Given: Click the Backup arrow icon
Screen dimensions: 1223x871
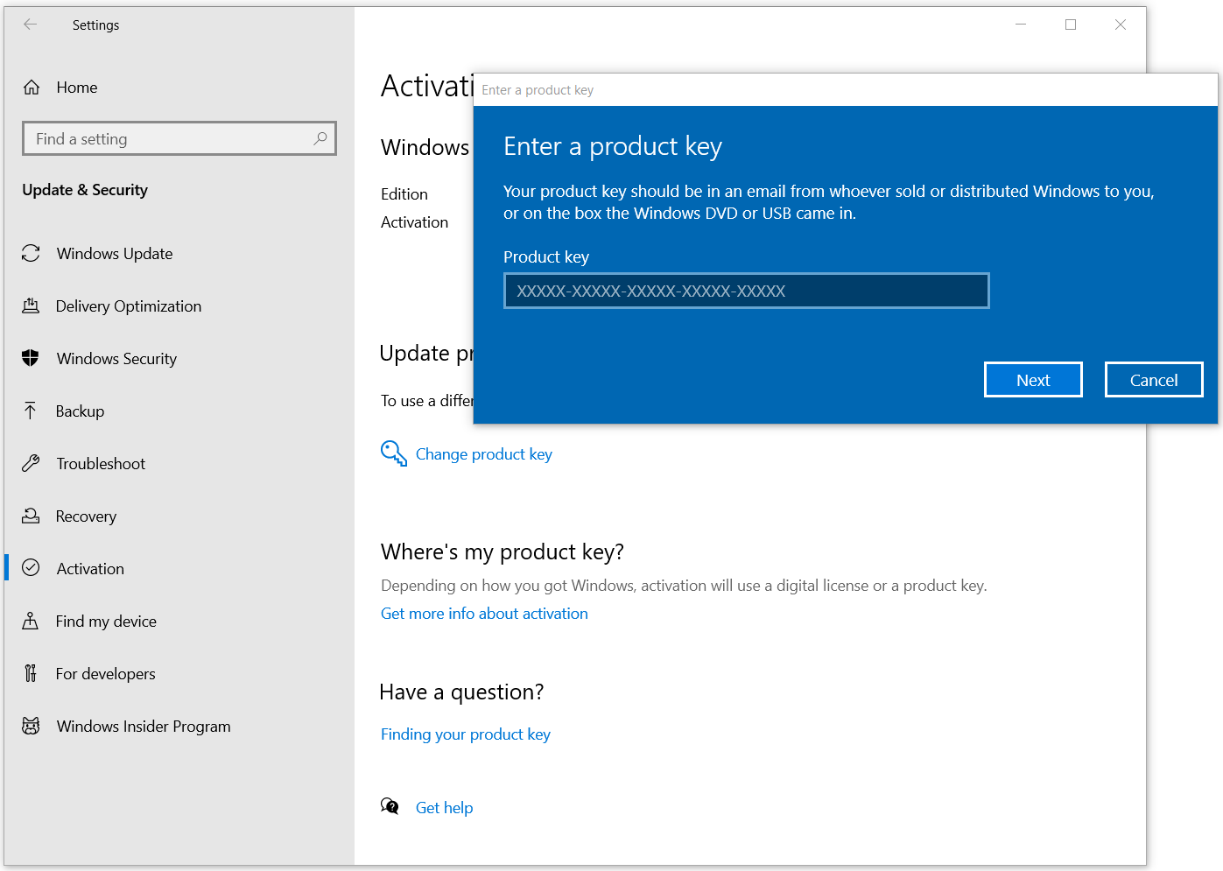Looking at the screenshot, I should (31, 411).
